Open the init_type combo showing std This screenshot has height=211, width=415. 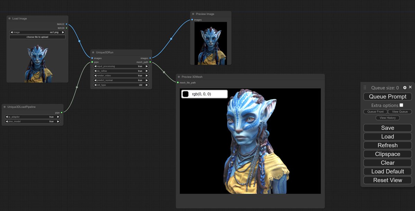pos(121,85)
